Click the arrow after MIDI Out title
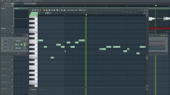Image resolution: width=170 pixels, height=95 pixels. (87, 10)
